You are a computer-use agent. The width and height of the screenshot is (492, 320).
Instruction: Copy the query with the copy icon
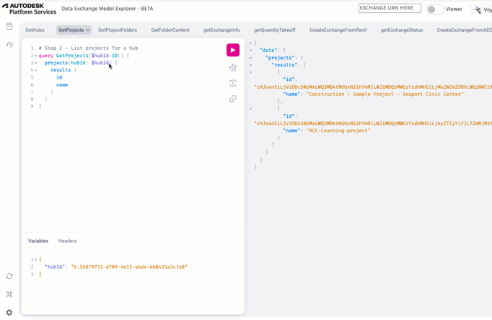tap(233, 99)
